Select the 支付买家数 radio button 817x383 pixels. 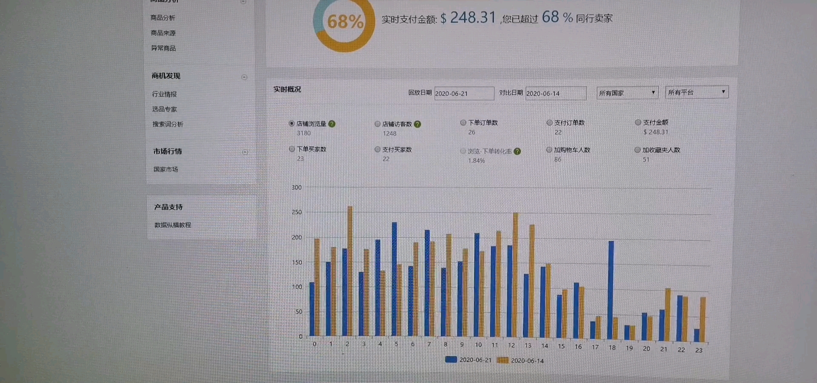pyautogui.click(x=377, y=149)
